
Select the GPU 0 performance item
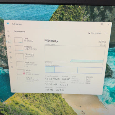click(x=28, y=80)
